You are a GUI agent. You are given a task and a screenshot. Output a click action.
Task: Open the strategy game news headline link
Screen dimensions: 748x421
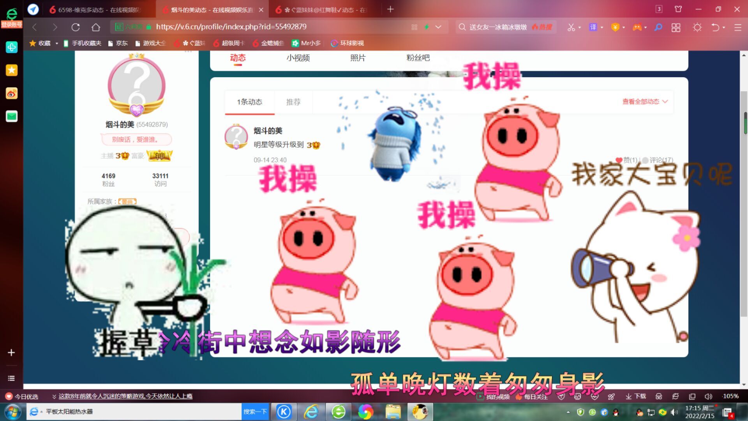125,396
